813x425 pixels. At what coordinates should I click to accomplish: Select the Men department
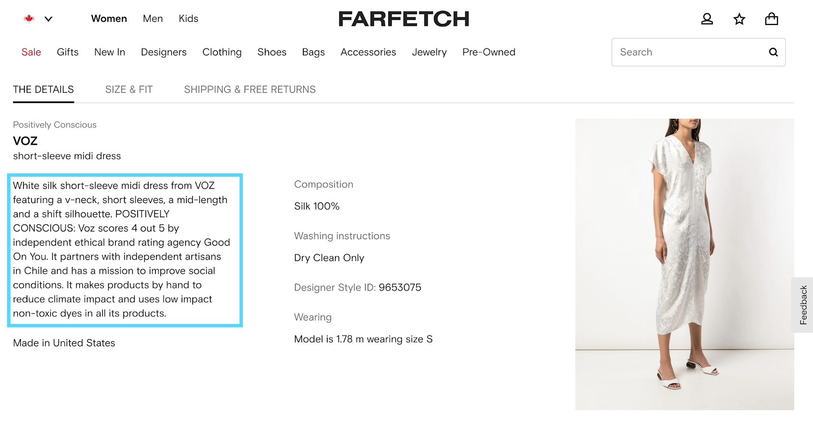(152, 19)
